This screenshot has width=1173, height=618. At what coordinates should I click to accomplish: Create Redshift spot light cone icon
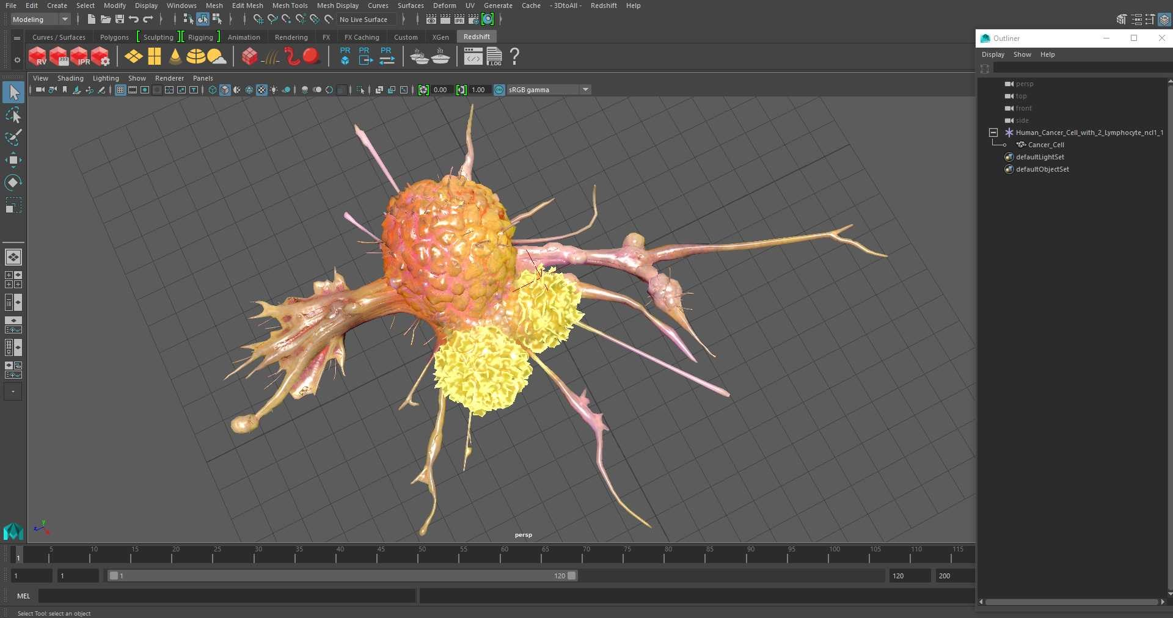coord(175,57)
